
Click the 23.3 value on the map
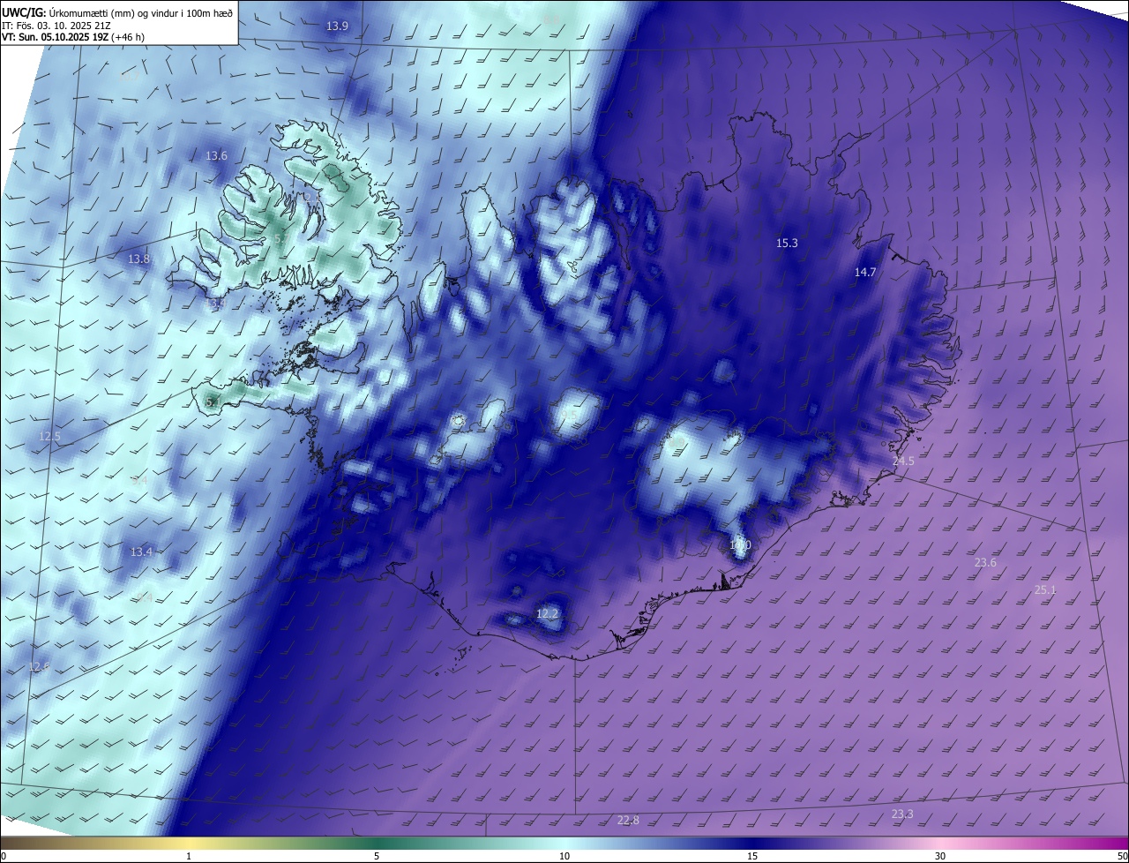pos(902,814)
